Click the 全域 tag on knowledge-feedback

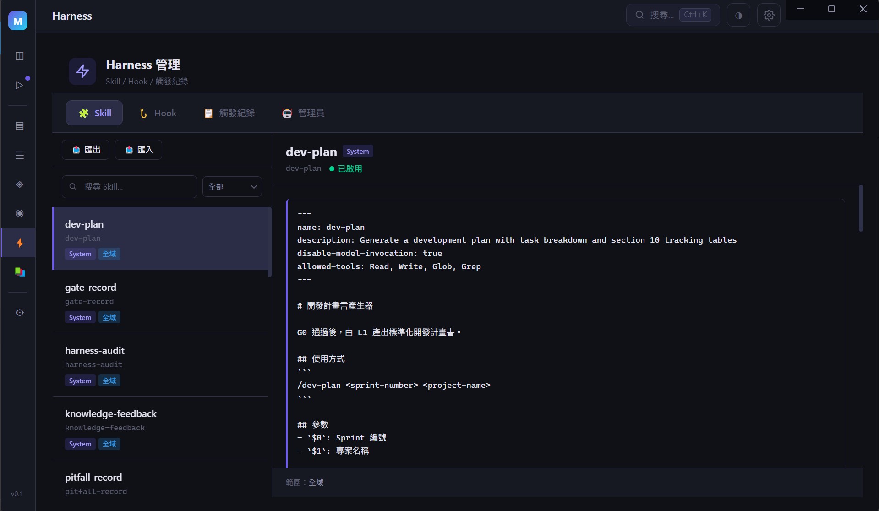(x=109, y=444)
